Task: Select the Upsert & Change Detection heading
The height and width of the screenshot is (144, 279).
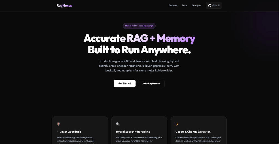Action: [193, 132]
